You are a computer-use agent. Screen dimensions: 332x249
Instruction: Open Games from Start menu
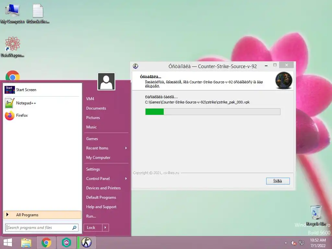click(92, 139)
